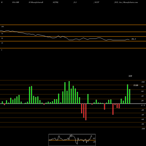Open the mini RSI thumbnail chart

coord(72,140)
